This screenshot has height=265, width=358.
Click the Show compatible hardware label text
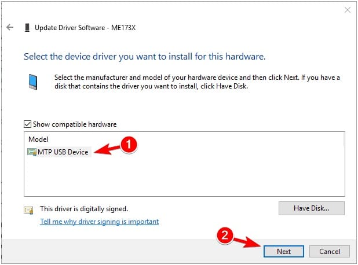coord(75,124)
